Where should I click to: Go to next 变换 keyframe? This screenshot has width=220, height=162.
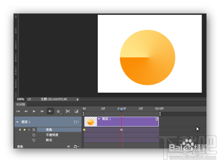coord(29,130)
